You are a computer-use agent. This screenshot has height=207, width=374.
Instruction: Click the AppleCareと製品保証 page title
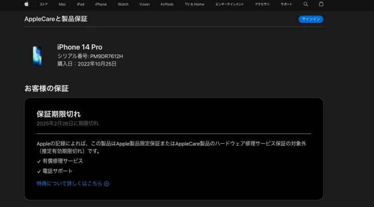click(56, 19)
